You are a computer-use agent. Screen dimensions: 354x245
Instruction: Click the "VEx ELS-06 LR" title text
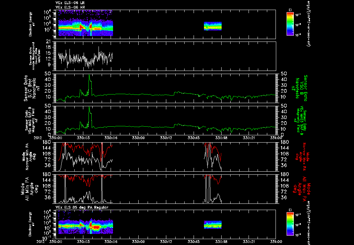[x=70, y=3]
